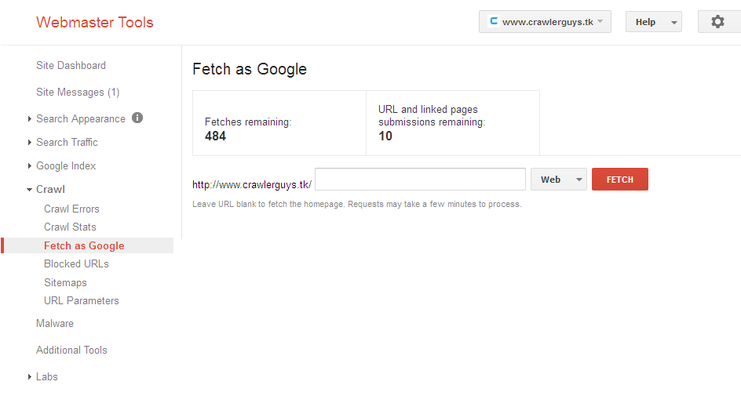The width and height of the screenshot is (741, 396).
Task: Open the www.crawlerguys.tk site selector dropdown
Action: tap(545, 22)
